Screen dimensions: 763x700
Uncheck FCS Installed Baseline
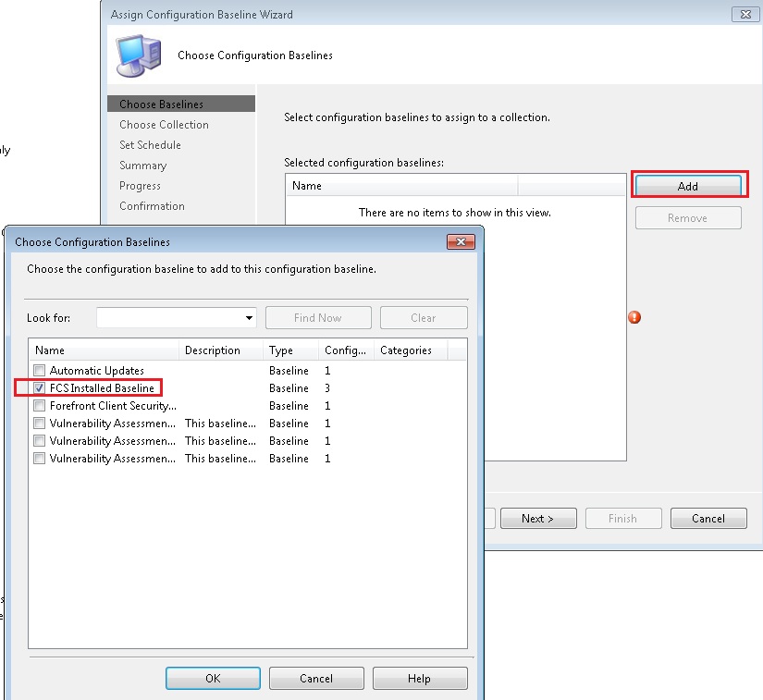tap(39, 387)
